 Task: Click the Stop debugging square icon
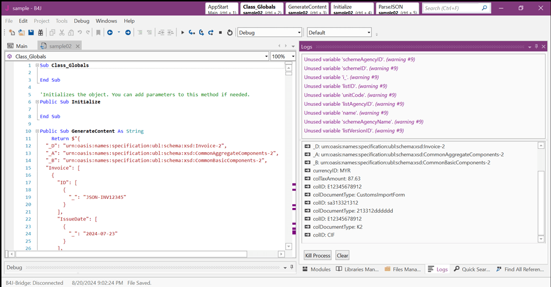(220, 33)
